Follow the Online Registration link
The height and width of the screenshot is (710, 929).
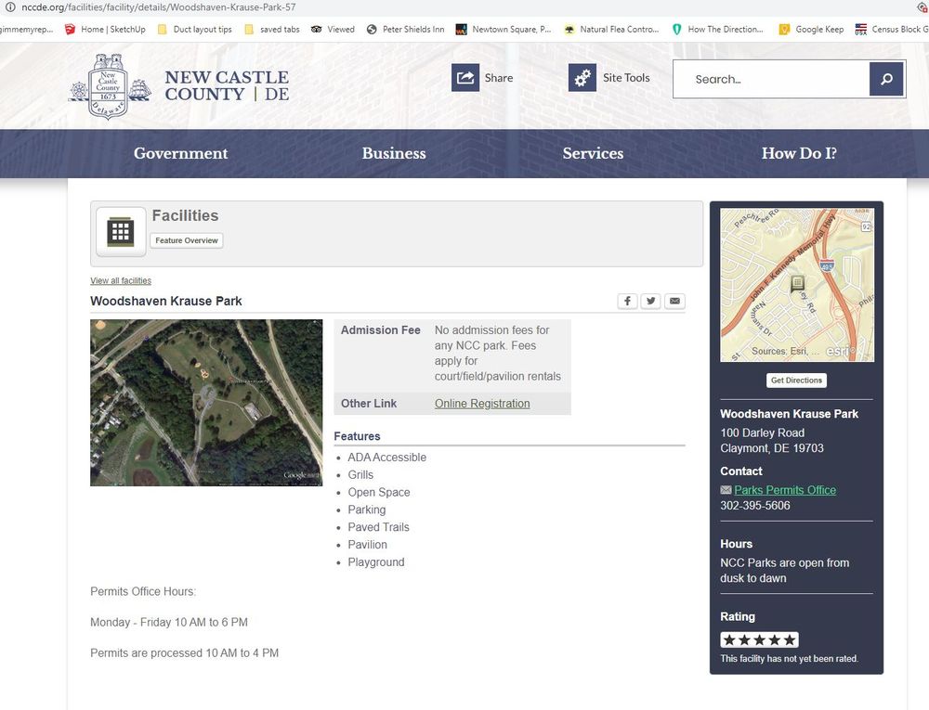coord(482,404)
